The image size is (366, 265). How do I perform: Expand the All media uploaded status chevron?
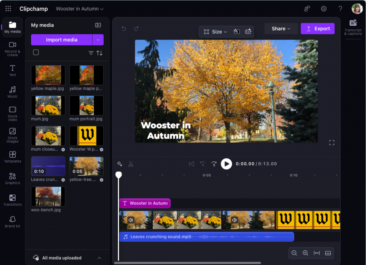point(99,258)
